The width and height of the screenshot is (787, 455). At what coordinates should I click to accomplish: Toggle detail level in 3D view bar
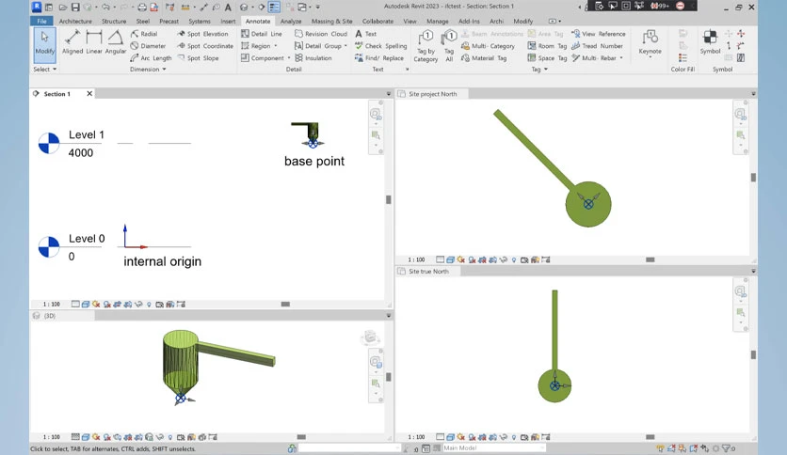75,437
